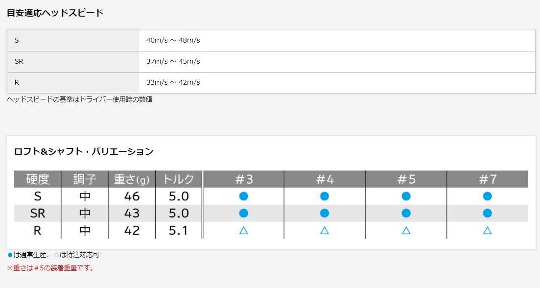
Task: Click the 目安適応ヘッドスピード heading
Action: [x=55, y=13]
